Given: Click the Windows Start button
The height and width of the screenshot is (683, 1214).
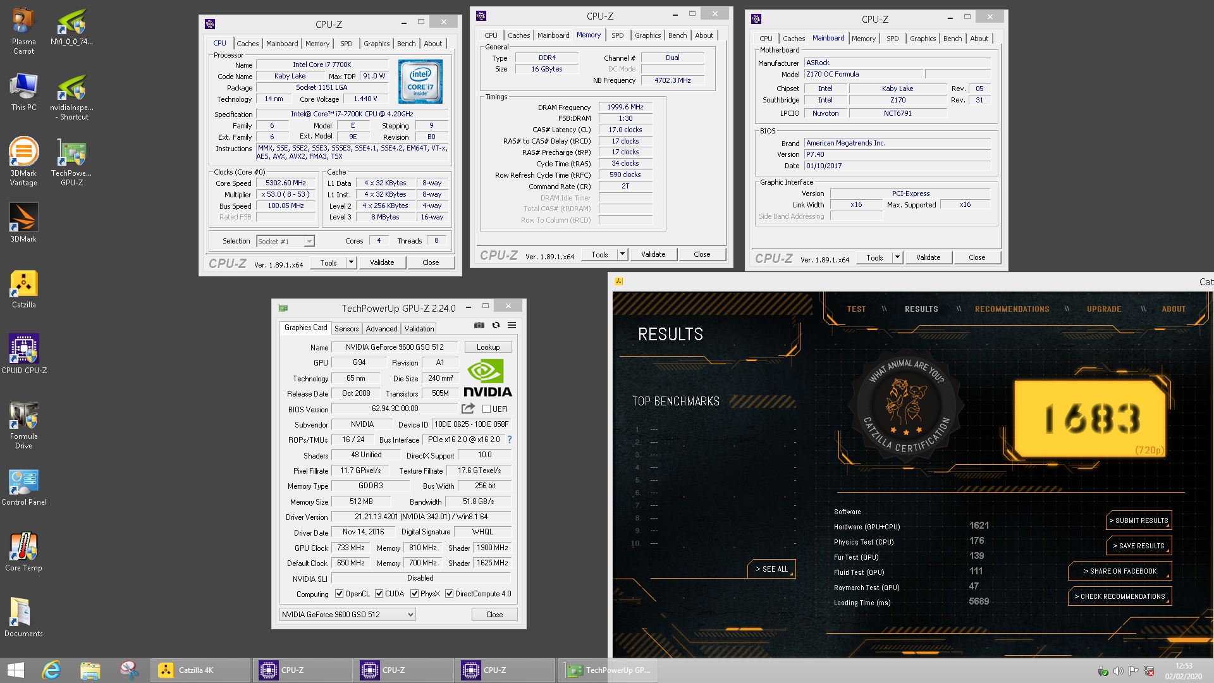Looking at the screenshot, I should pos(15,670).
